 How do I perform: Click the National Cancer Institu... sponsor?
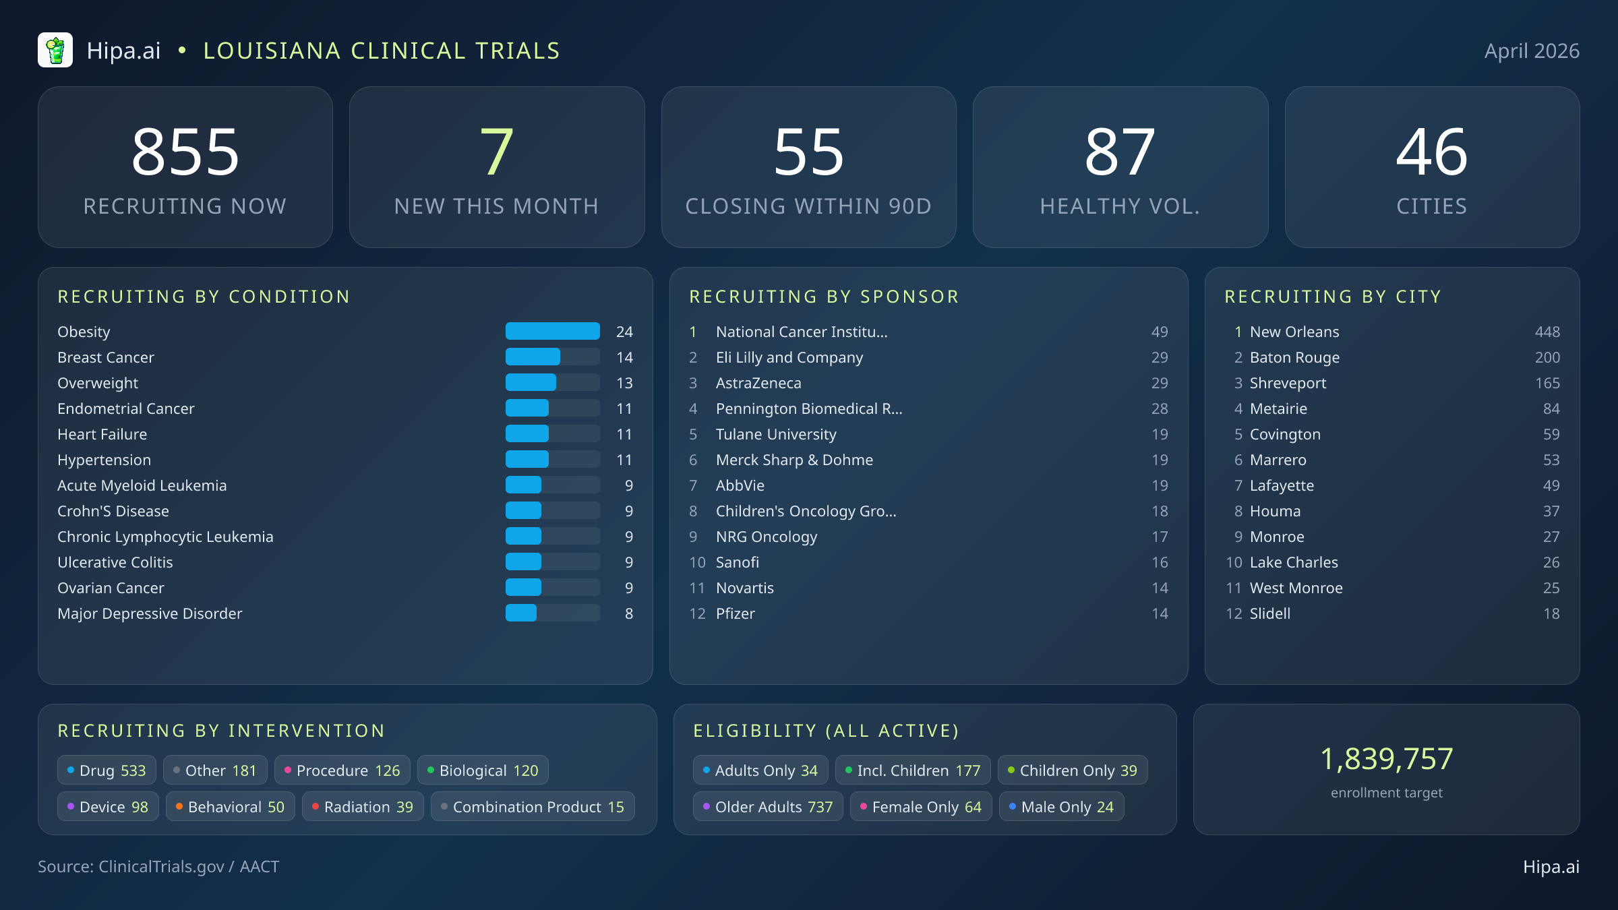click(928, 332)
